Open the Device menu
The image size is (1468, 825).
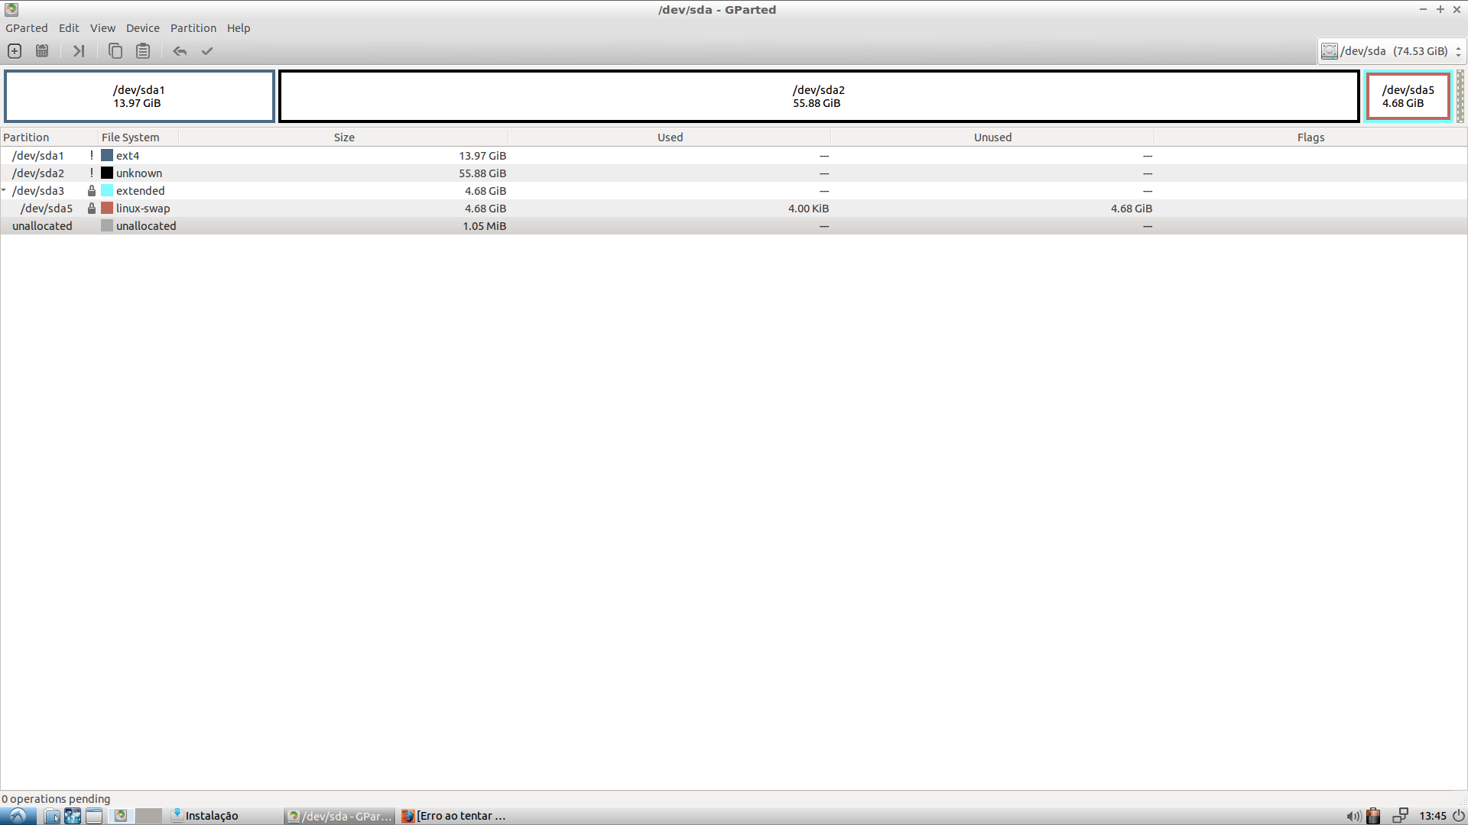click(143, 28)
